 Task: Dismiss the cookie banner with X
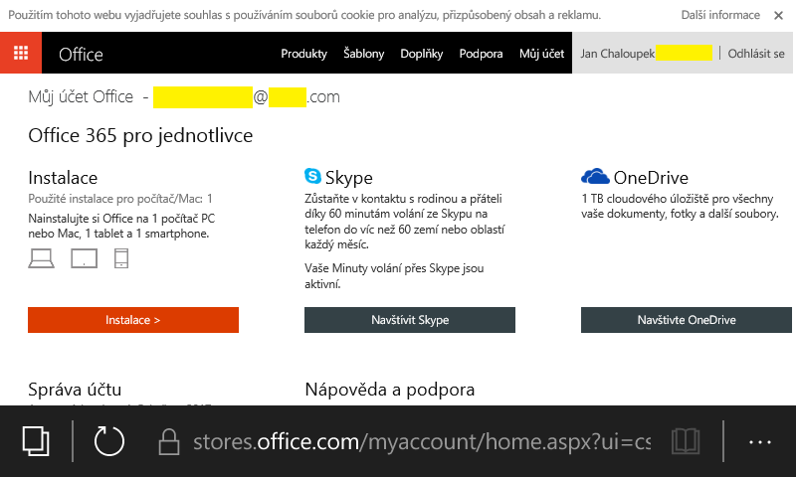pos(778,16)
